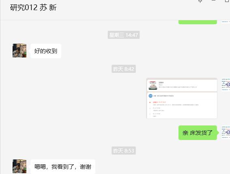Click the product photo inside shipping screenshot
Screen dimensions: 230x174
tap(153, 85)
